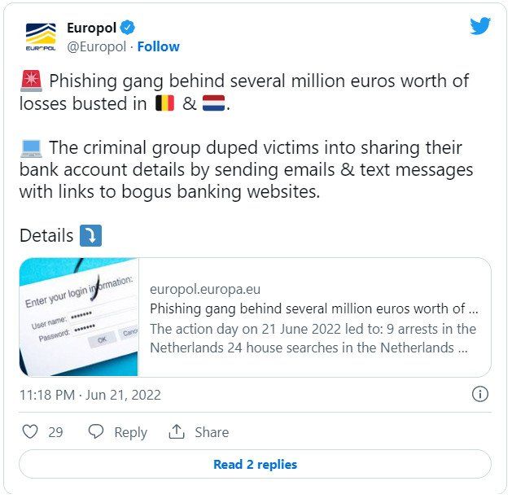The height and width of the screenshot is (503, 512).
Task: Click the laptop emoji in tweet
Action: [x=32, y=148]
